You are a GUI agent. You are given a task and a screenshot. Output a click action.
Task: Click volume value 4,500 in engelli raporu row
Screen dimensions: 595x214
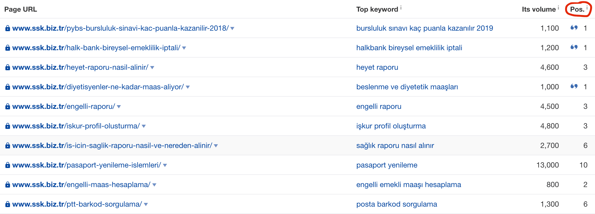(550, 106)
